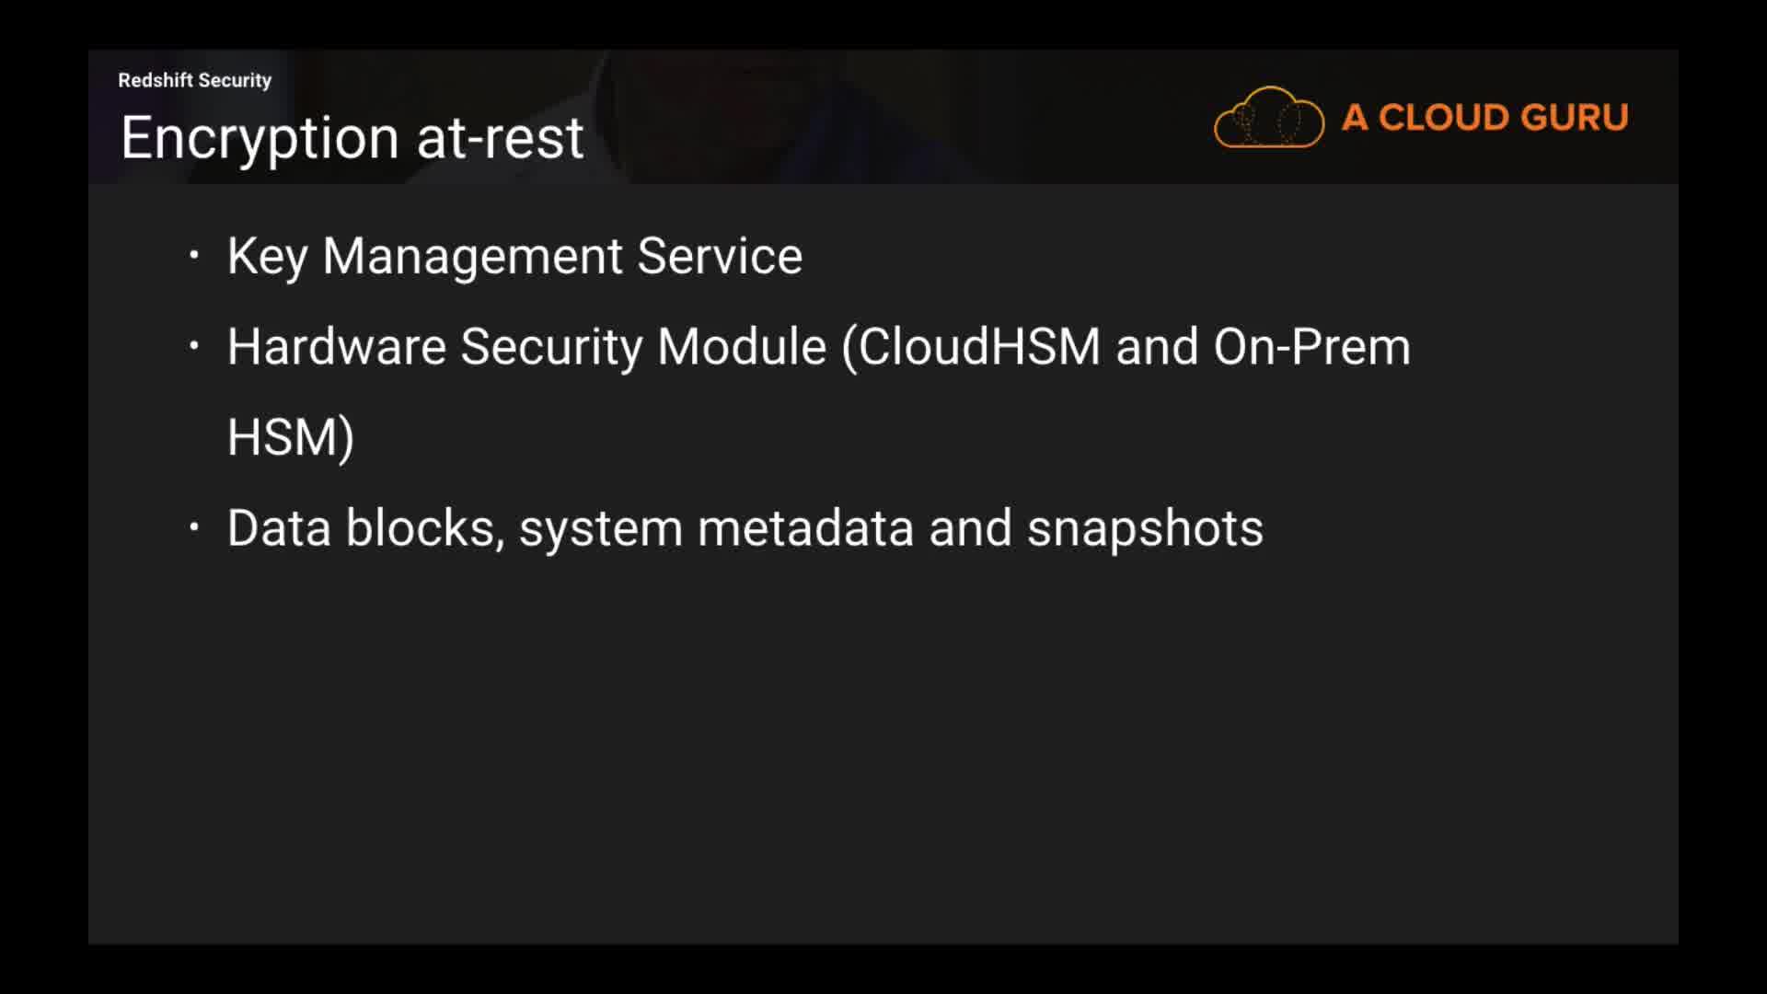Click the word snapshots in the last bullet
Viewport: 1767px width, 994px height.
[x=1145, y=528]
